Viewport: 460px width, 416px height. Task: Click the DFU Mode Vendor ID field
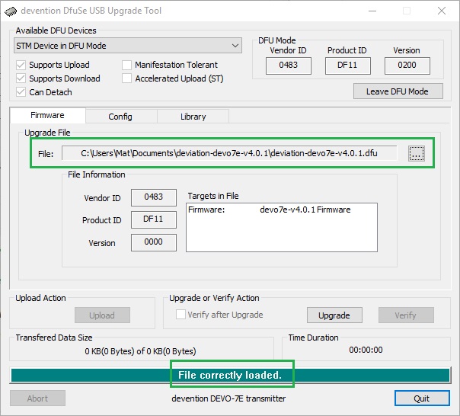click(x=288, y=66)
